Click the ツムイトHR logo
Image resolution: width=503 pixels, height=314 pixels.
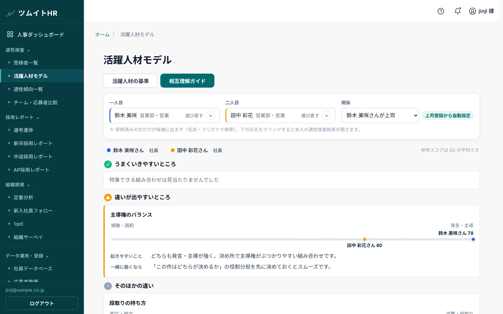[32, 13]
